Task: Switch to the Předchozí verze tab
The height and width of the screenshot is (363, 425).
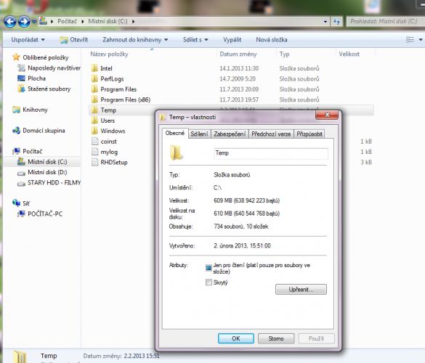Action: coord(271,134)
